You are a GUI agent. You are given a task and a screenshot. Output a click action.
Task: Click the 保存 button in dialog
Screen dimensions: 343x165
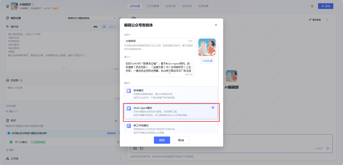pos(162,140)
